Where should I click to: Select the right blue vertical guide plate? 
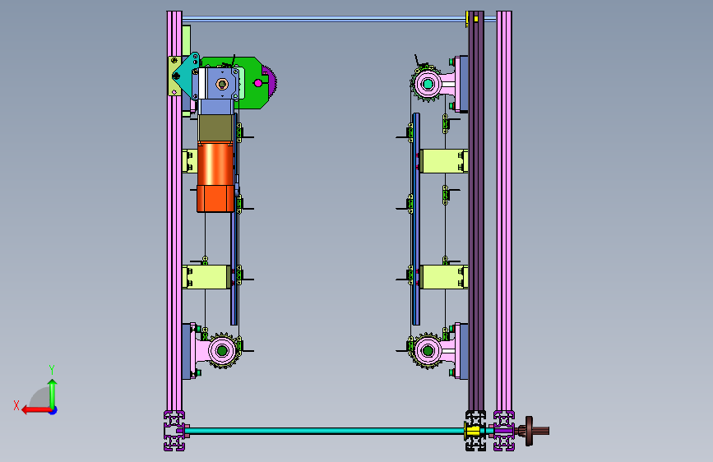click(x=415, y=219)
